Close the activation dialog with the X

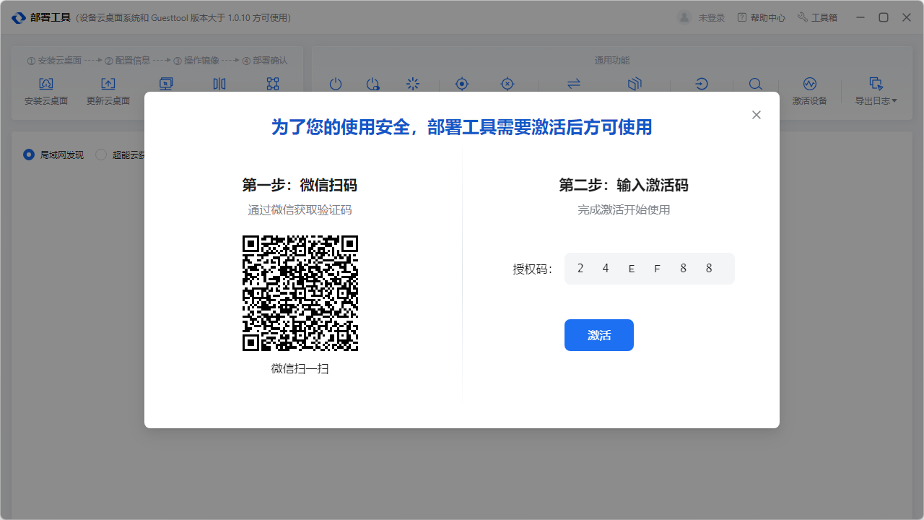757,115
